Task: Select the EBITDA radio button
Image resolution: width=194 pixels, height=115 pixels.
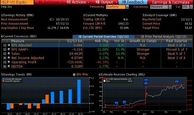Action: pyautogui.click(x=9, y=66)
